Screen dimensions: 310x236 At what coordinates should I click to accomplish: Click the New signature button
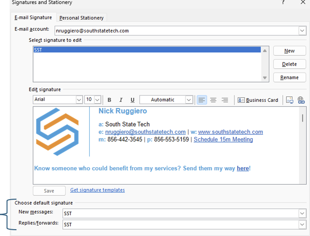coord(289,51)
